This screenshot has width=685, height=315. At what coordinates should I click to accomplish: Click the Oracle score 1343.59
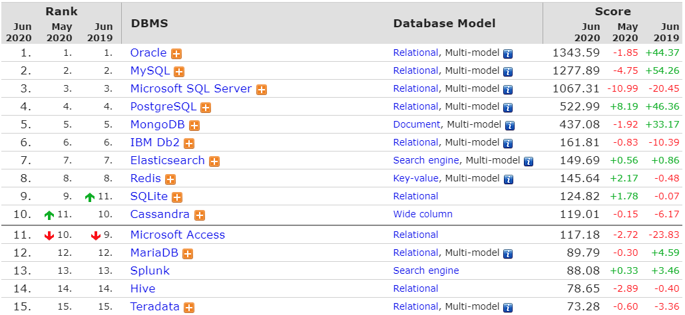[x=576, y=52]
